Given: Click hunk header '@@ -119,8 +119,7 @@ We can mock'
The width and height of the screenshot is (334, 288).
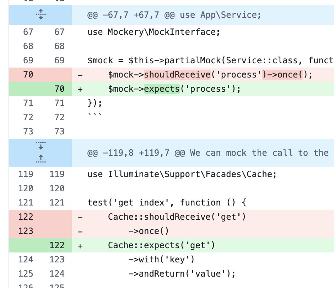Looking at the screenshot, I should (208, 153).
